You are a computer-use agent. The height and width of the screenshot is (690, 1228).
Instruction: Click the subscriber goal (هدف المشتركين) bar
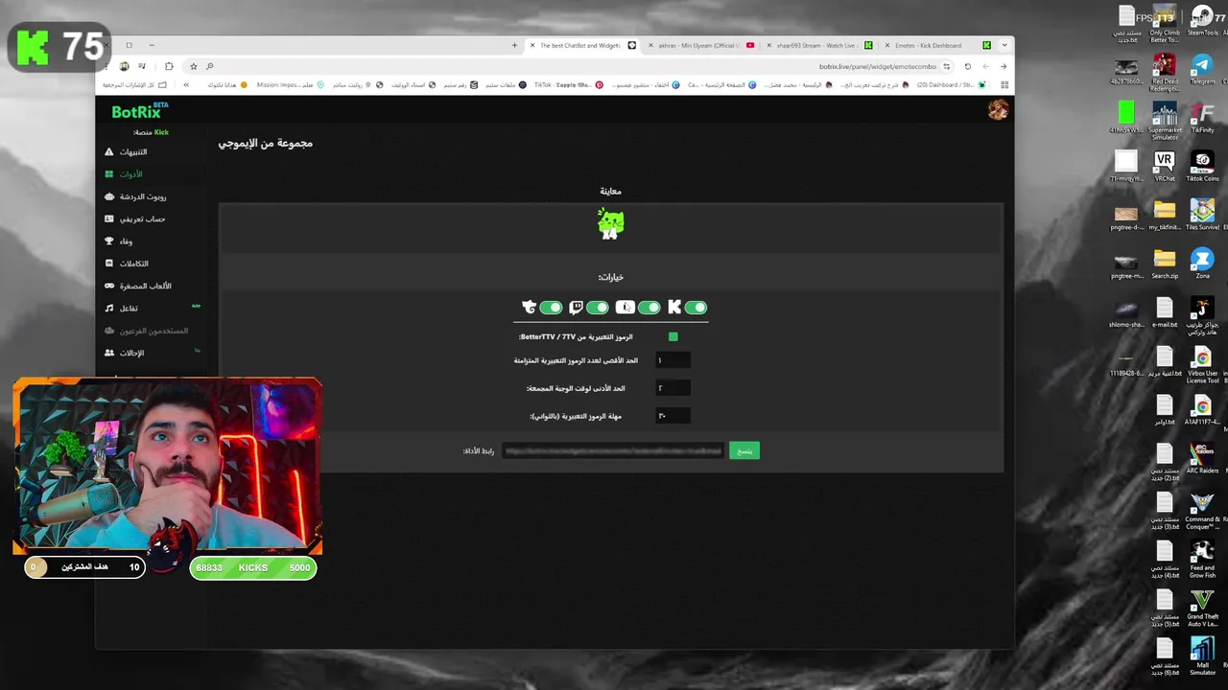85,567
